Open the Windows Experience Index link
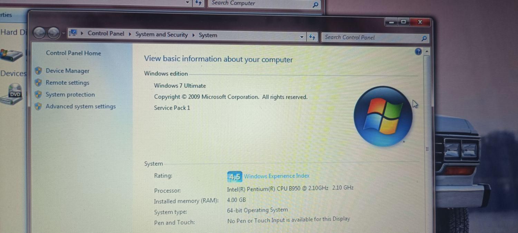The image size is (518, 233). tap(277, 176)
